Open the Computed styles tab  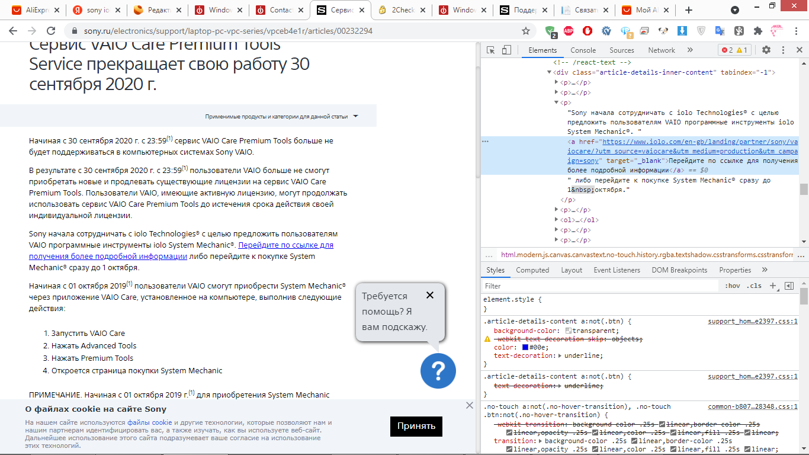532,270
